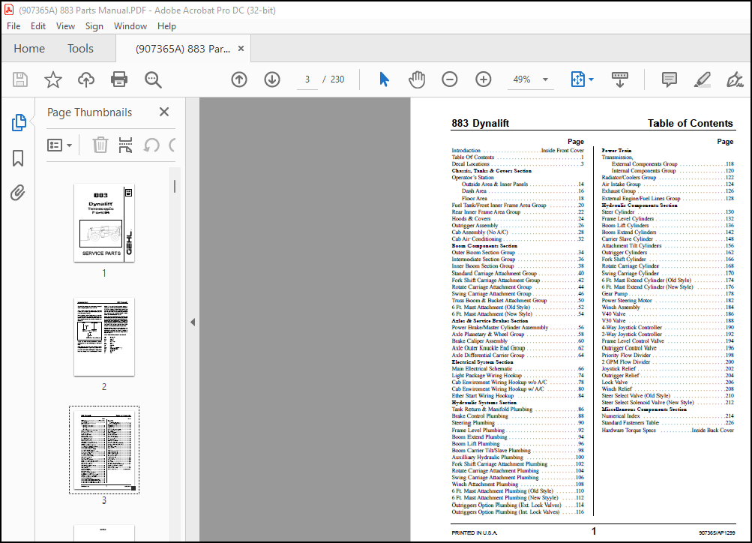
Task: Zoom in with plus button
Action: pos(483,79)
